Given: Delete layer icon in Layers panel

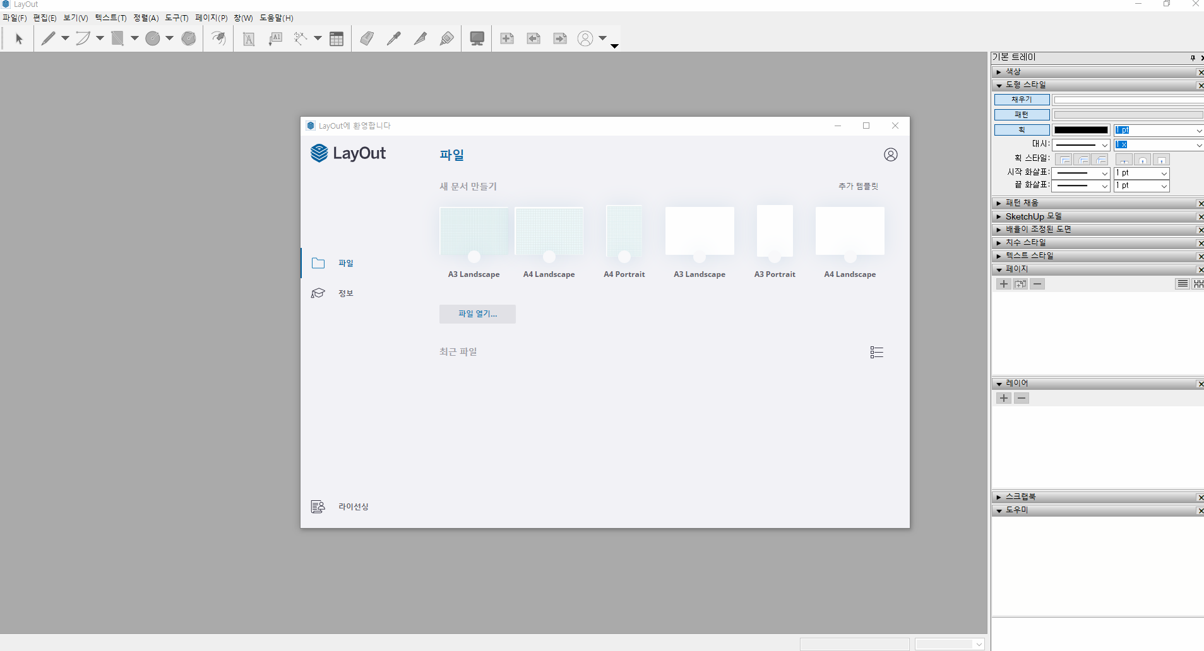Looking at the screenshot, I should click(x=1022, y=398).
